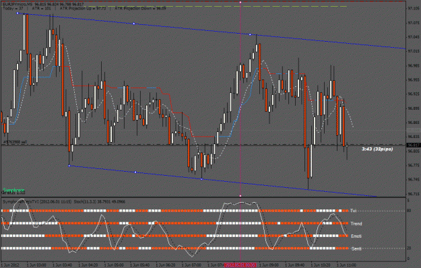
Task: Select the lower channel line's end anchor near 96.745
Action: [x=201, y=178]
